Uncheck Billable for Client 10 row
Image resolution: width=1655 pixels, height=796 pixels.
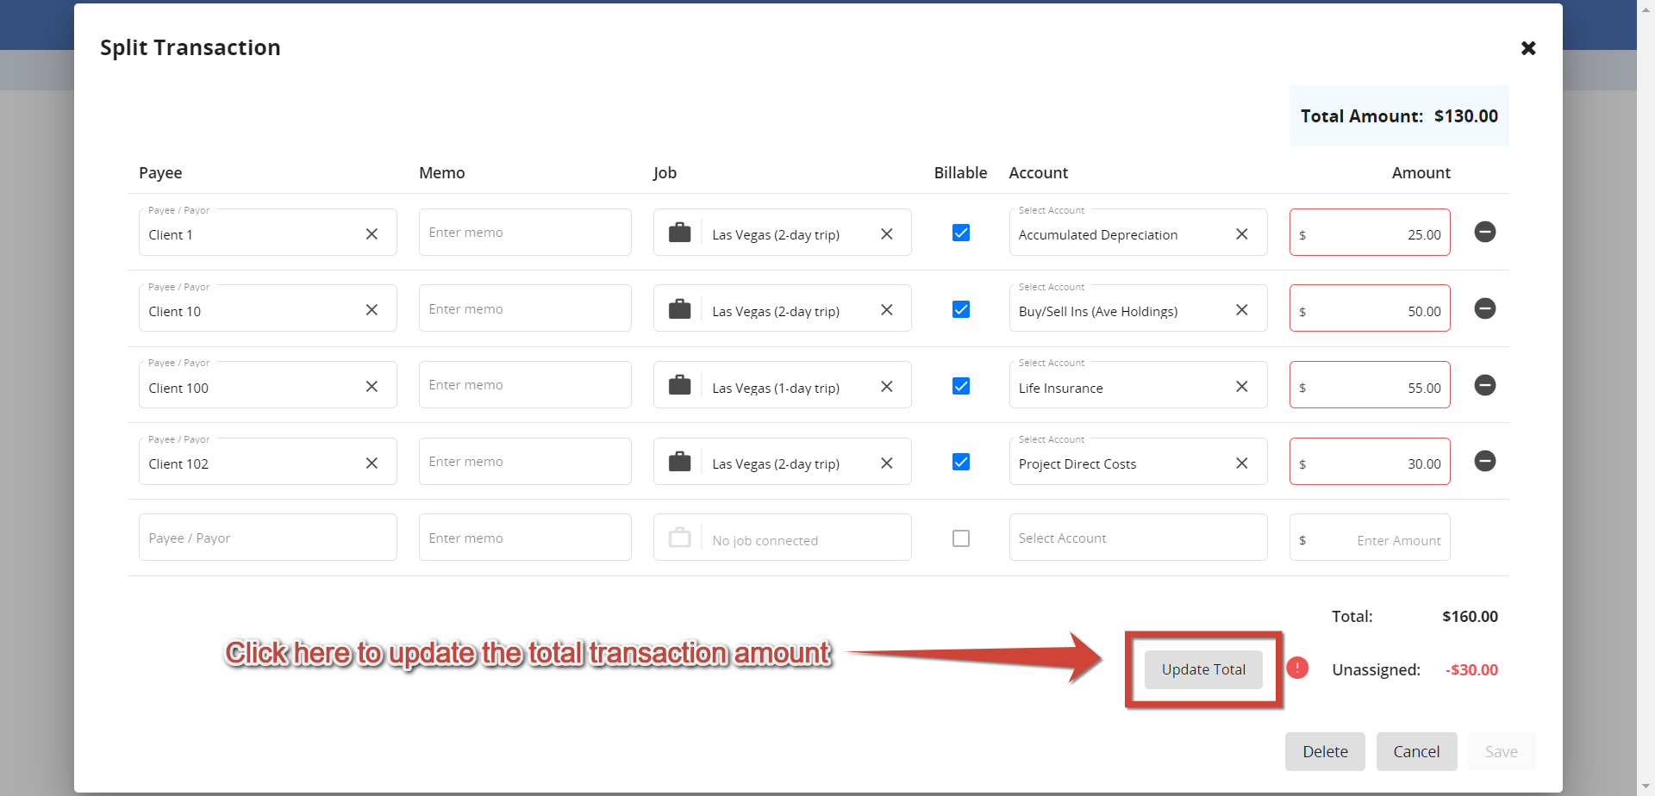pos(961,309)
